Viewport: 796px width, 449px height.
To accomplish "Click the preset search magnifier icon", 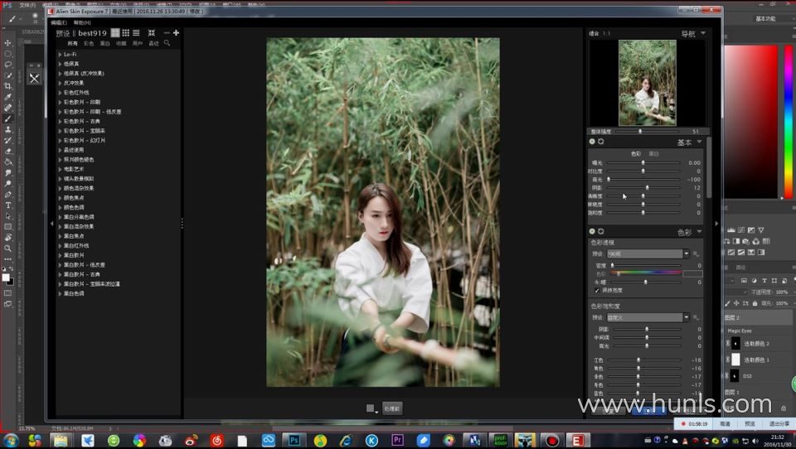I will [x=167, y=43].
